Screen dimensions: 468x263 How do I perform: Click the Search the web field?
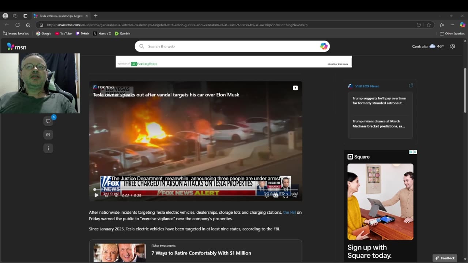(x=232, y=46)
